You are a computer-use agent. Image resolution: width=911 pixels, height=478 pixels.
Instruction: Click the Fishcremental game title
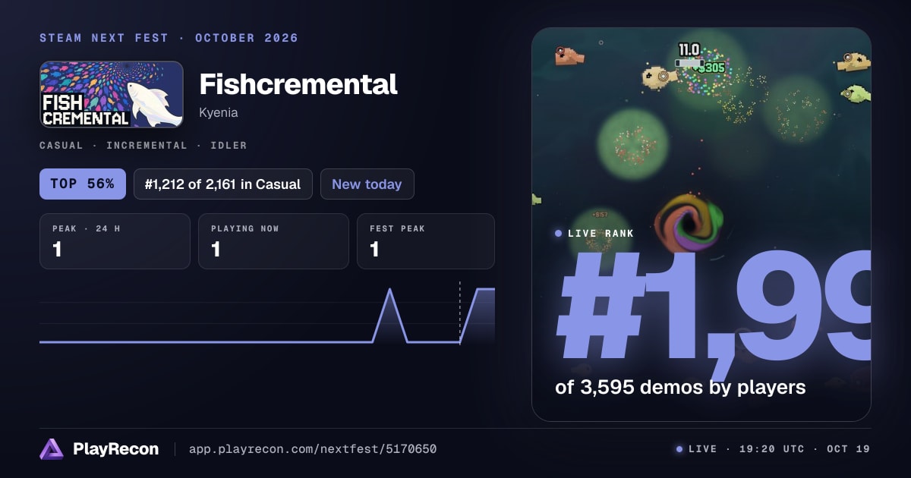point(298,83)
